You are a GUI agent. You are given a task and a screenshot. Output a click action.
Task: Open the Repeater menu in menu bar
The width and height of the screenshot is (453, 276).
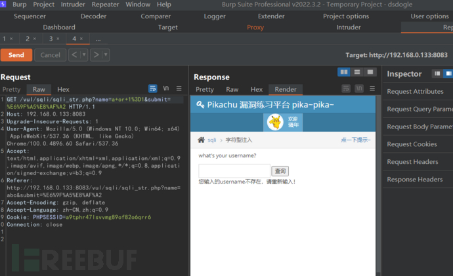[105, 5]
